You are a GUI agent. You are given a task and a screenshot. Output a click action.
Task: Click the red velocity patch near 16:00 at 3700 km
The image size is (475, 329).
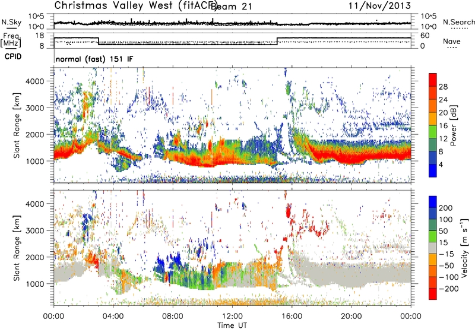pos(288,210)
